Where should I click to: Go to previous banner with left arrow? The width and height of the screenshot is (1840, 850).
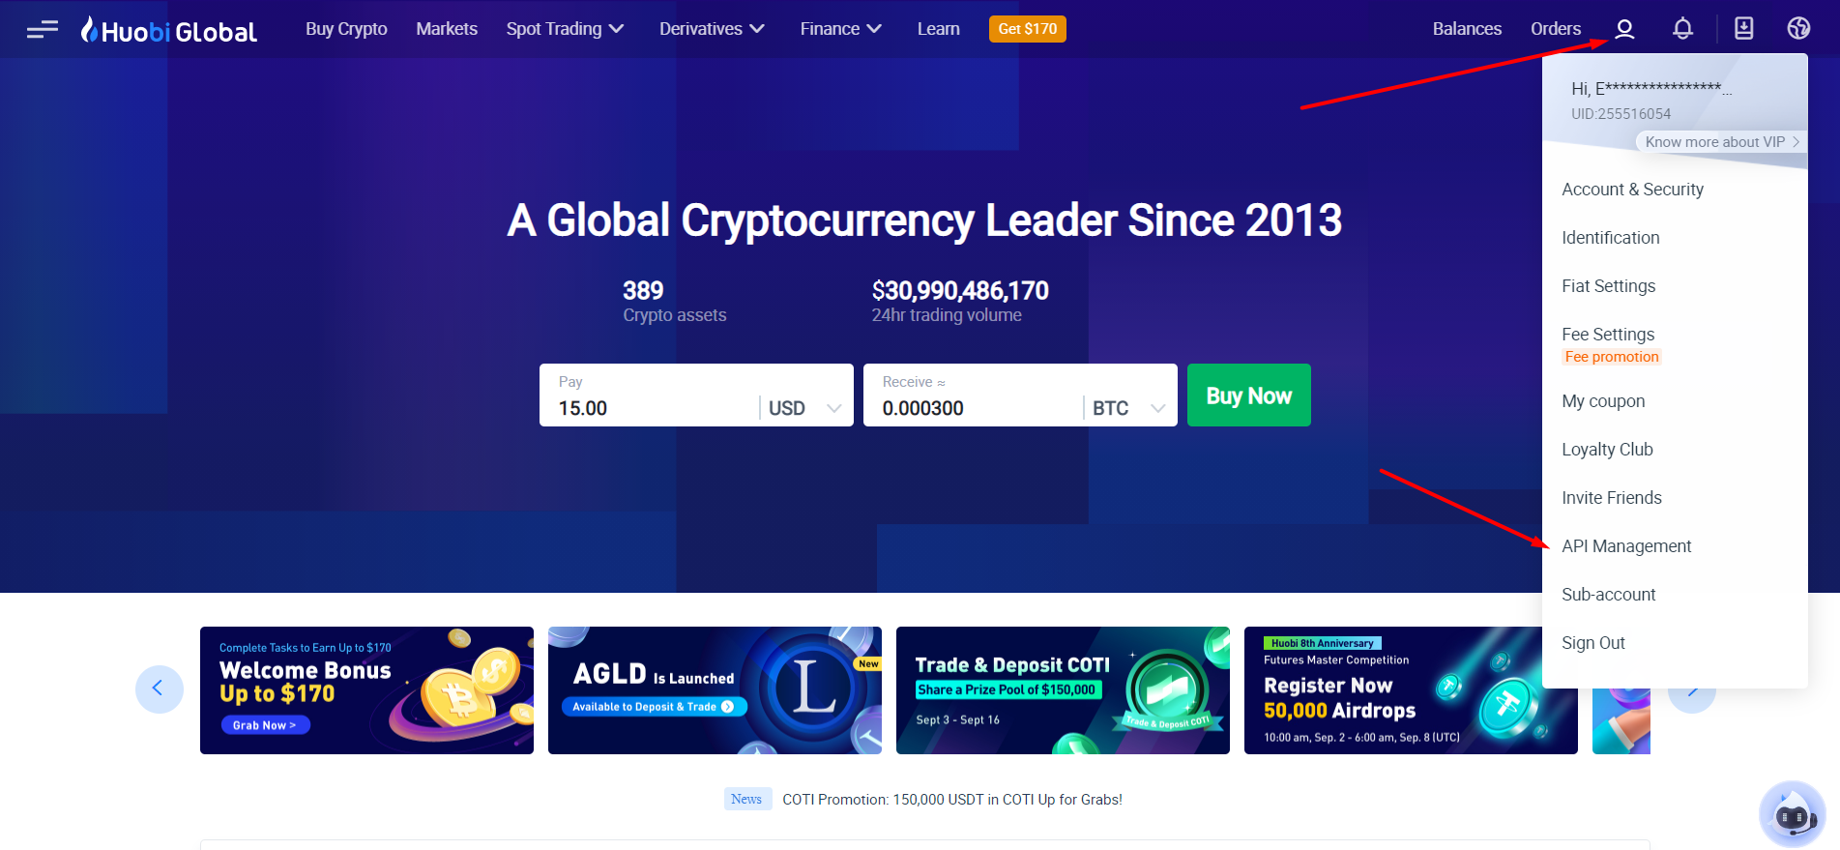[160, 689]
